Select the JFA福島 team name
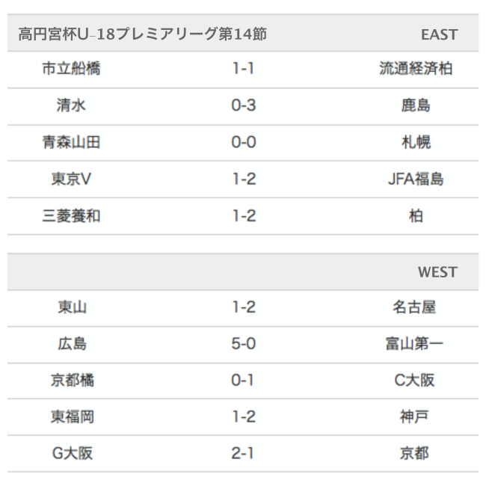The width and height of the screenshot is (486, 486). pyautogui.click(x=416, y=179)
